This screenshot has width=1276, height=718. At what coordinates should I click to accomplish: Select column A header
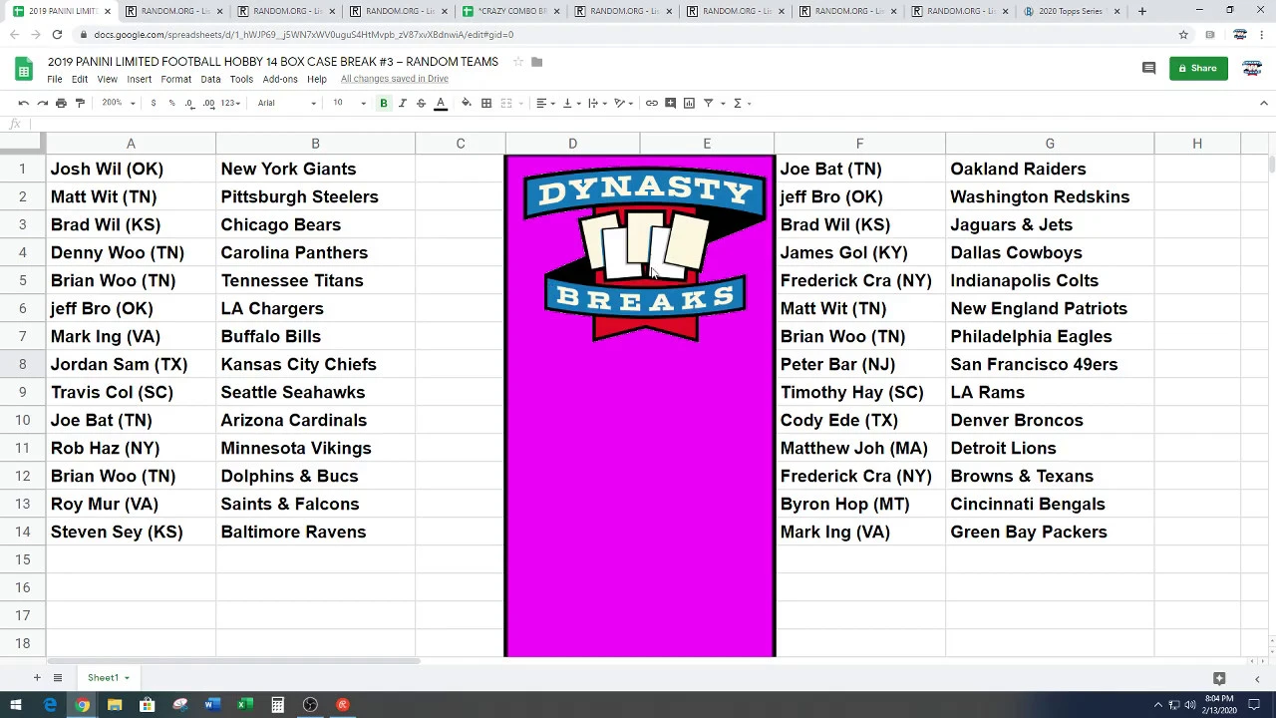(x=131, y=145)
